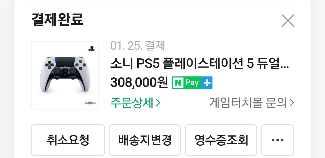Click the Pay text in the Naver Pay badge
Image resolution: width=325 pixels, height=158 pixels.
192,83
